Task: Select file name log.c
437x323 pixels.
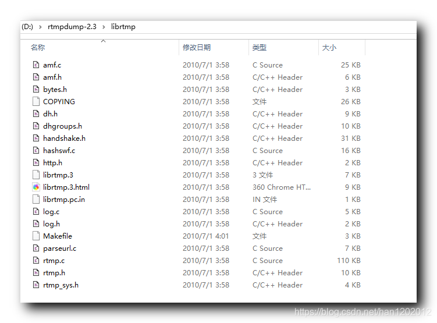Action: [x=51, y=212]
